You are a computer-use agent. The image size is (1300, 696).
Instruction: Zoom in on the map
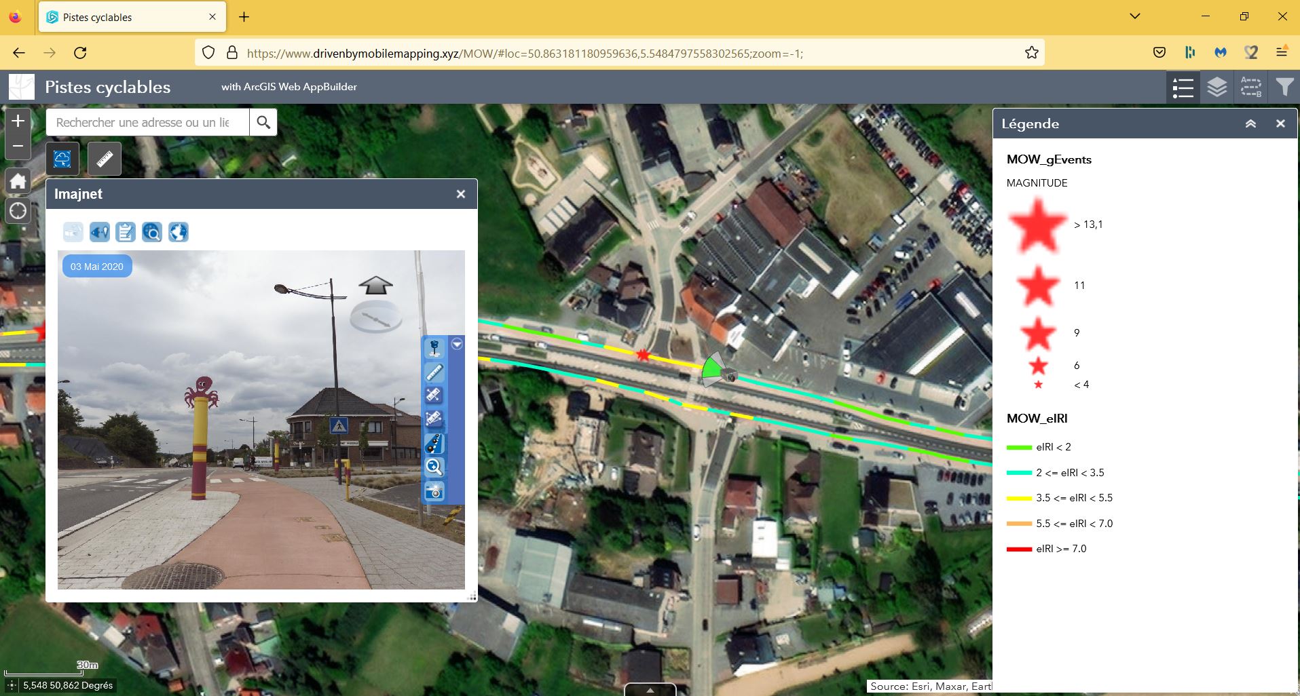(x=18, y=121)
